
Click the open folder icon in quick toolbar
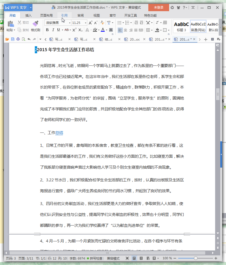pos(7,39)
